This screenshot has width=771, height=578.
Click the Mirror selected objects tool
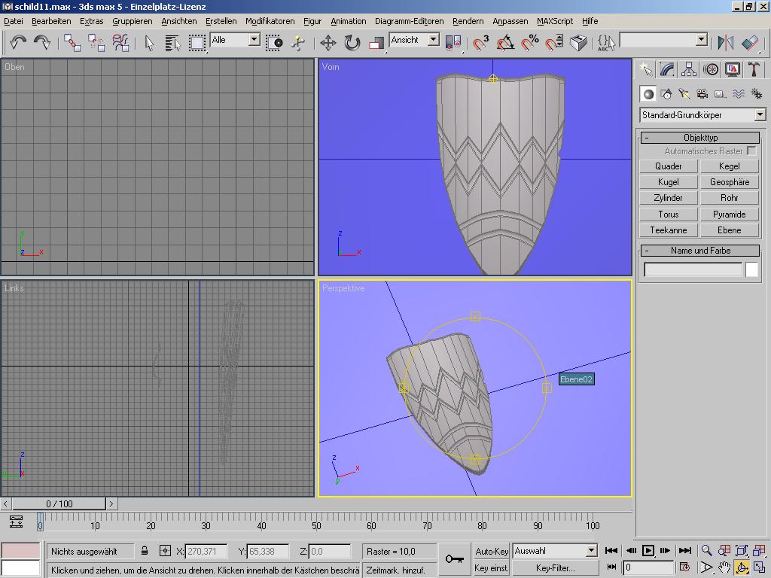coord(725,42)
